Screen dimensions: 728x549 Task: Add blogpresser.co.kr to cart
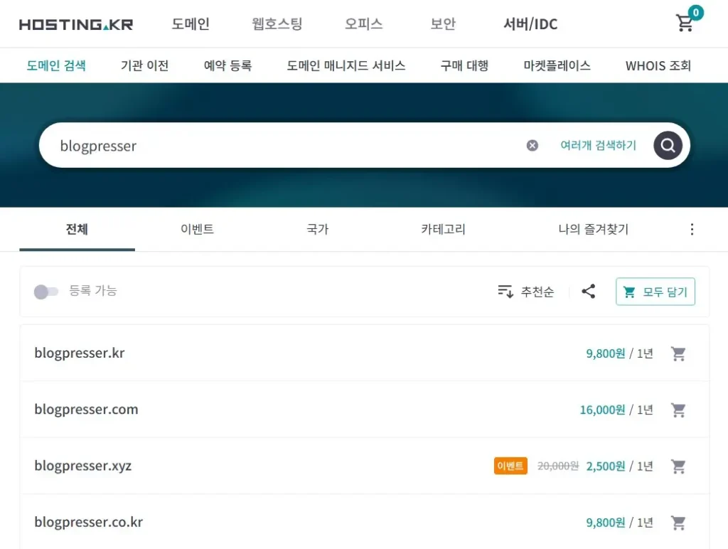click(678, 523)
